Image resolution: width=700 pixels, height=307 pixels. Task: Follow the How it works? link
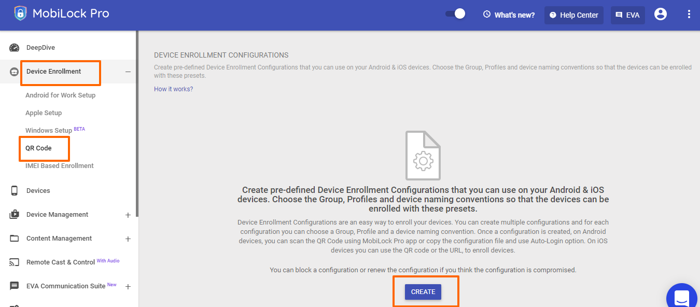[173, 89]
